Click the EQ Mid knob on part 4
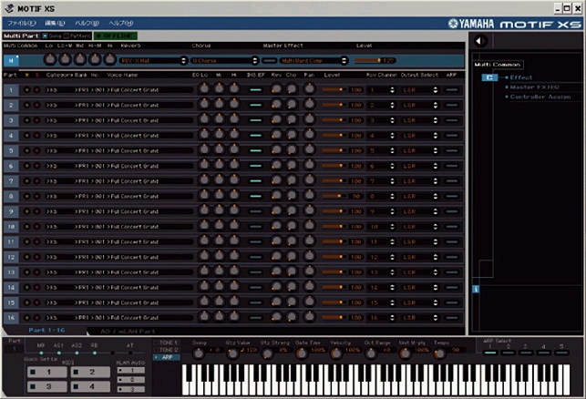This screenshot has height=399, width=586. (219, 135)
